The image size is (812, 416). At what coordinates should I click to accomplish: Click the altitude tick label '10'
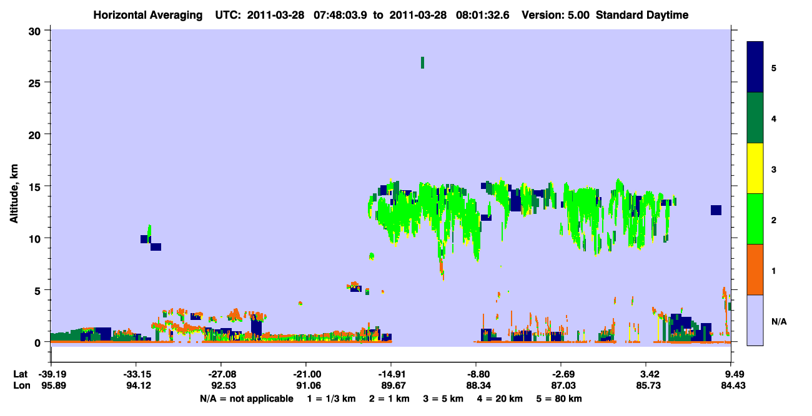click(36, 238)
